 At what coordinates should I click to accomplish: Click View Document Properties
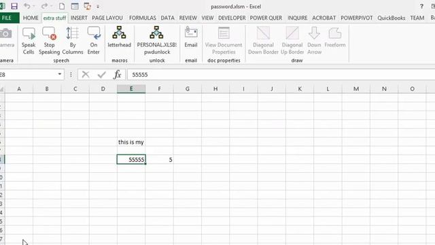coord(224,41)
